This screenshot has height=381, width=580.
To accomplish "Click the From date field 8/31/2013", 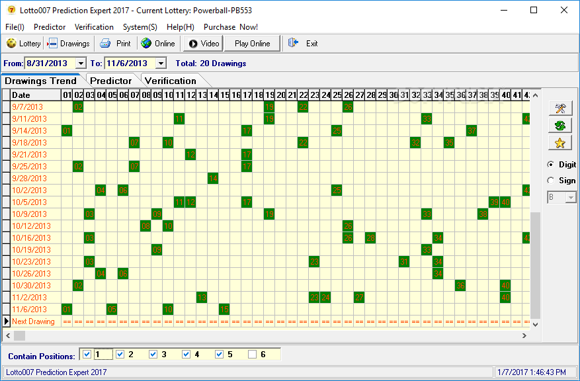I will 50,63.
